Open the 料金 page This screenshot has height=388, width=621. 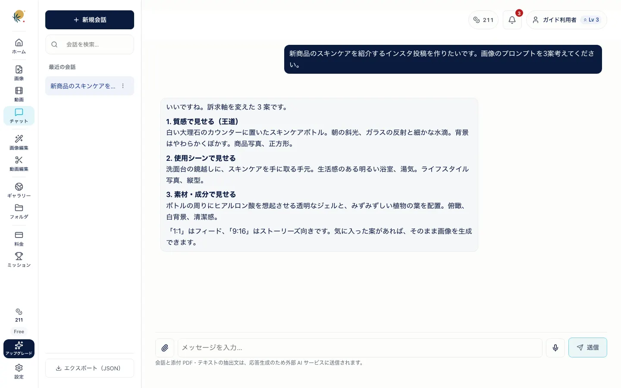tap(19, 238)
